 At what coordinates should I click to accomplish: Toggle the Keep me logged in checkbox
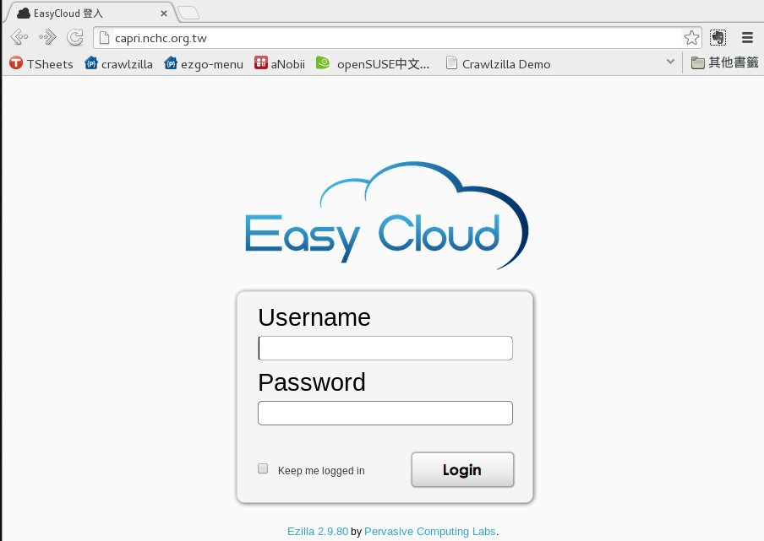click(x=263, y=468)
